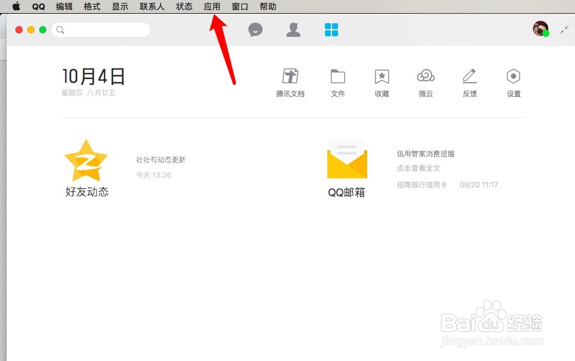Click 点击查看全文 link
This screenshot has width=575, height=361.
418,168
